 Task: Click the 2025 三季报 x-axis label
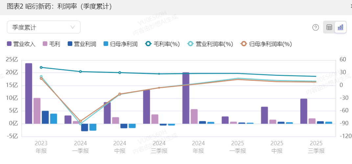pyautogui.click(x=316, y=147)
